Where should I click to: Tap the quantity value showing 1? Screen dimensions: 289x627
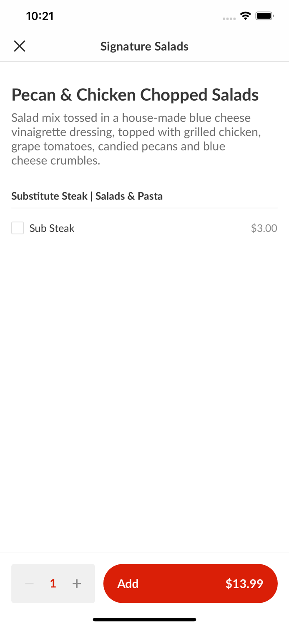[x=53, y=583]
